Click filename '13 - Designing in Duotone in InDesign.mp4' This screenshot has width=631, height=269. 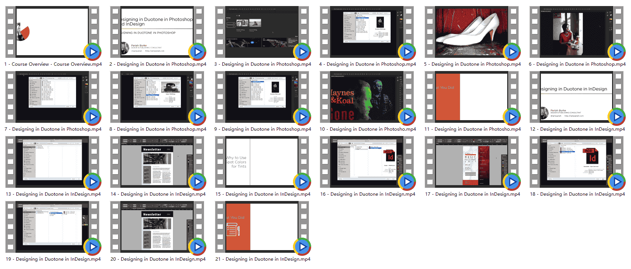53,194
